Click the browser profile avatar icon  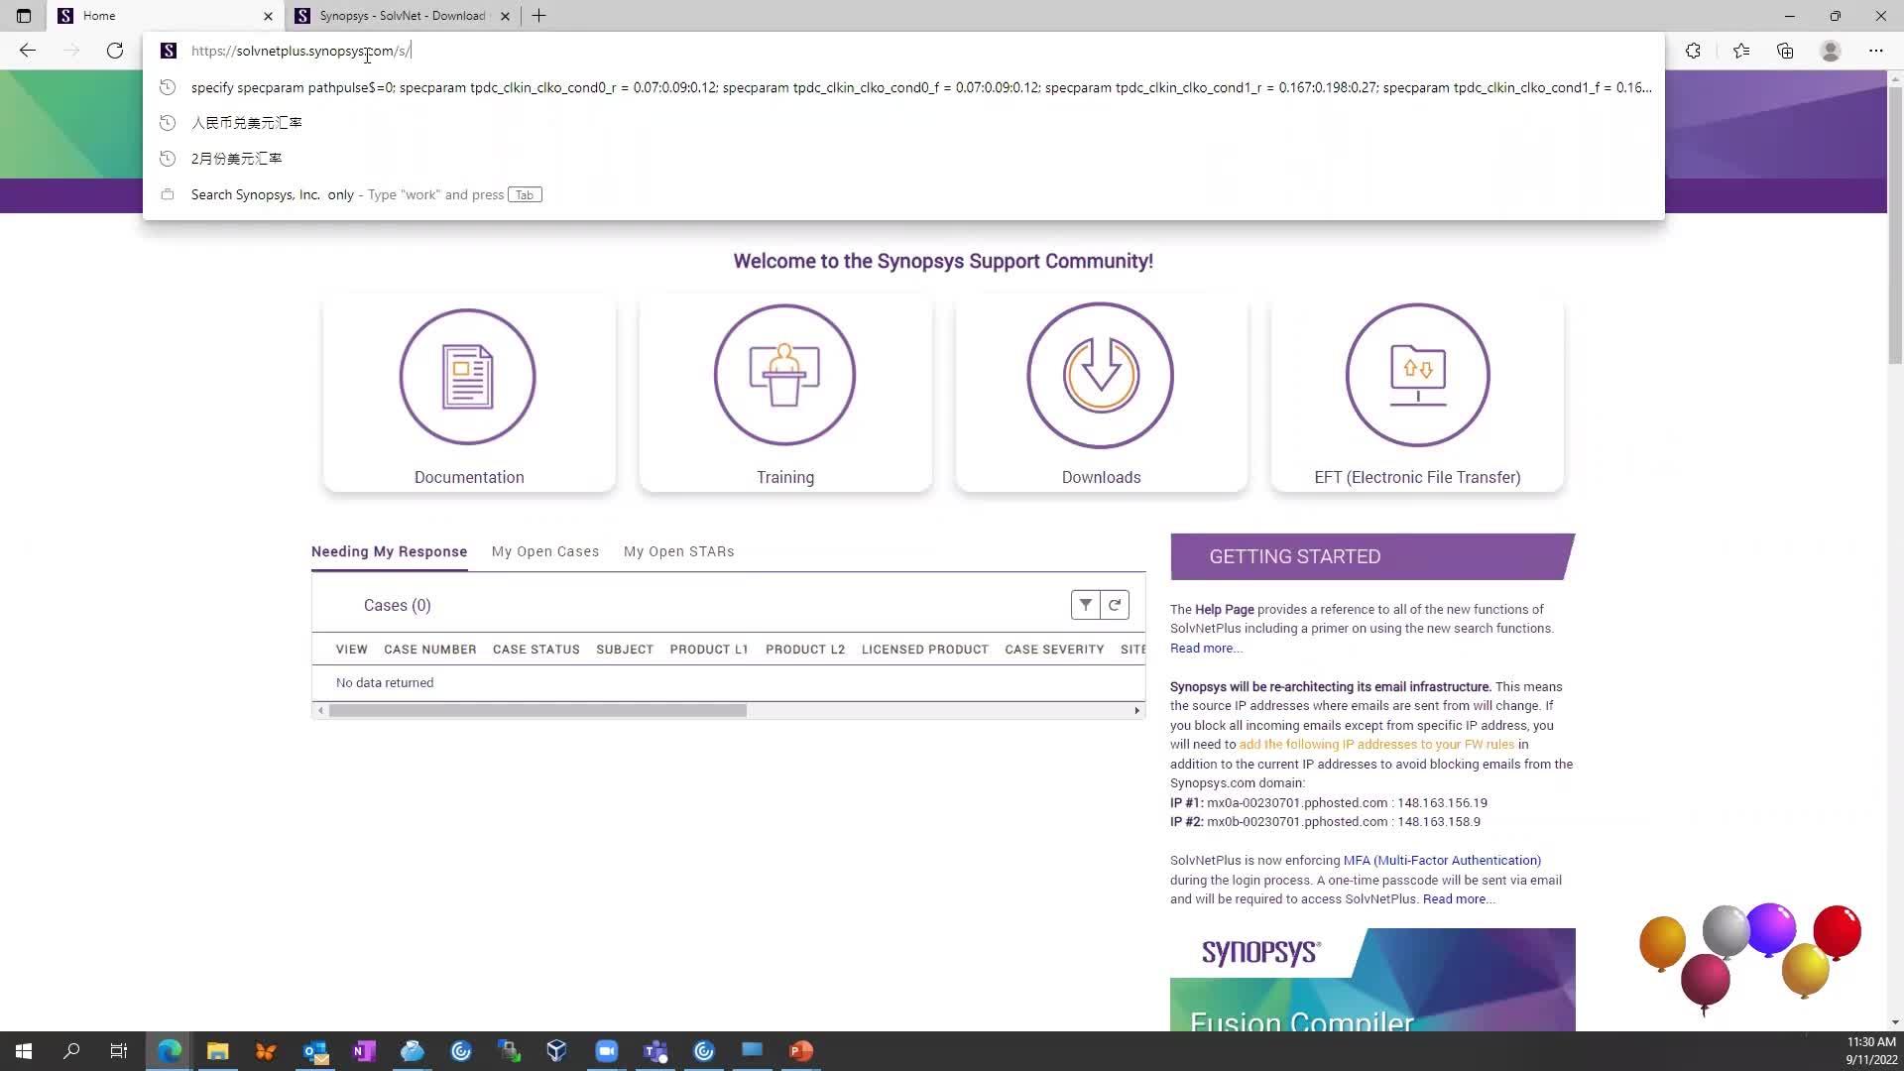click(1830, 51)
